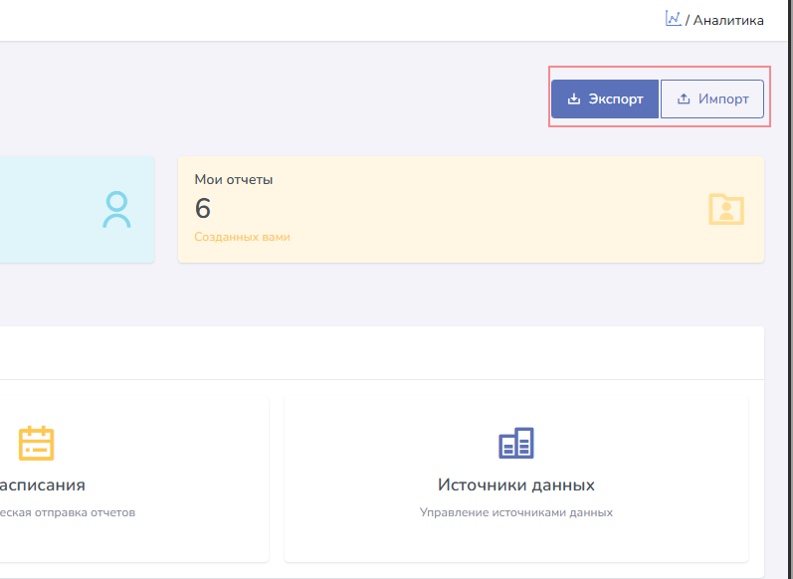Click the upload icon inside Импорт
This screenshot has width=793, height=579.
[684, 99]
